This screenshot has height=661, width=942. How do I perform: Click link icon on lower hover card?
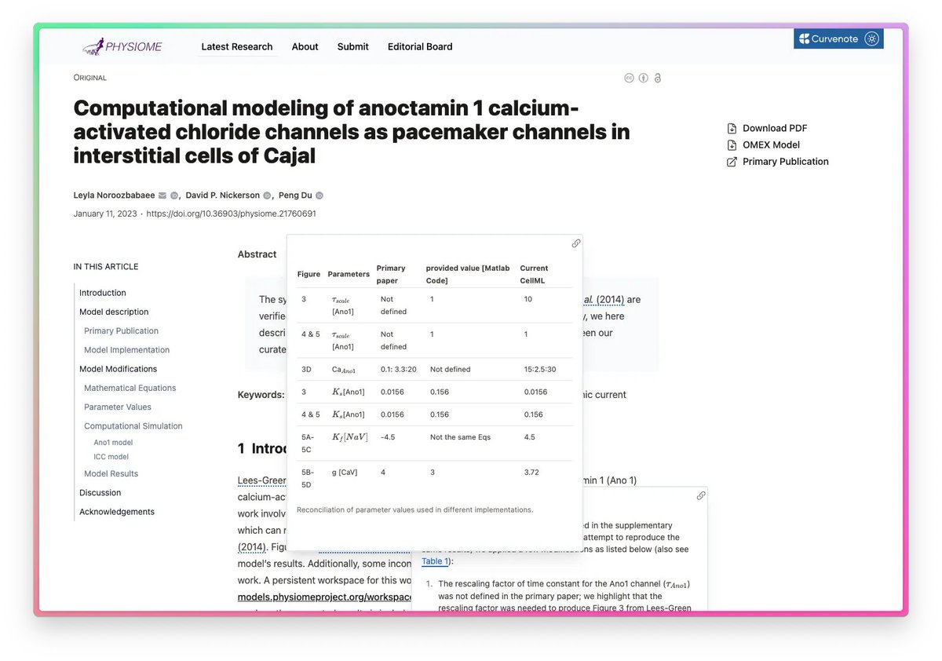pyautogui.click(x=701, y=495)
